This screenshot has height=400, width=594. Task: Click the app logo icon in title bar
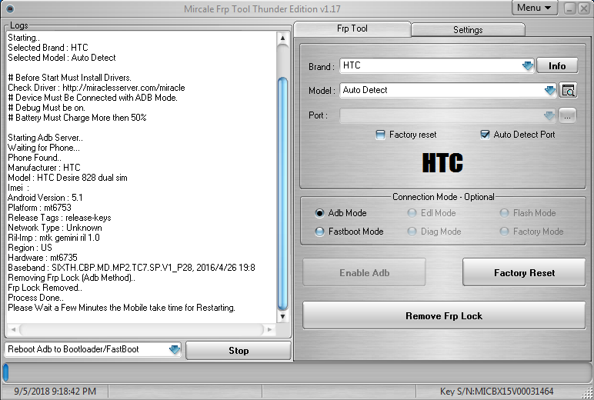(x=10, y=8)
